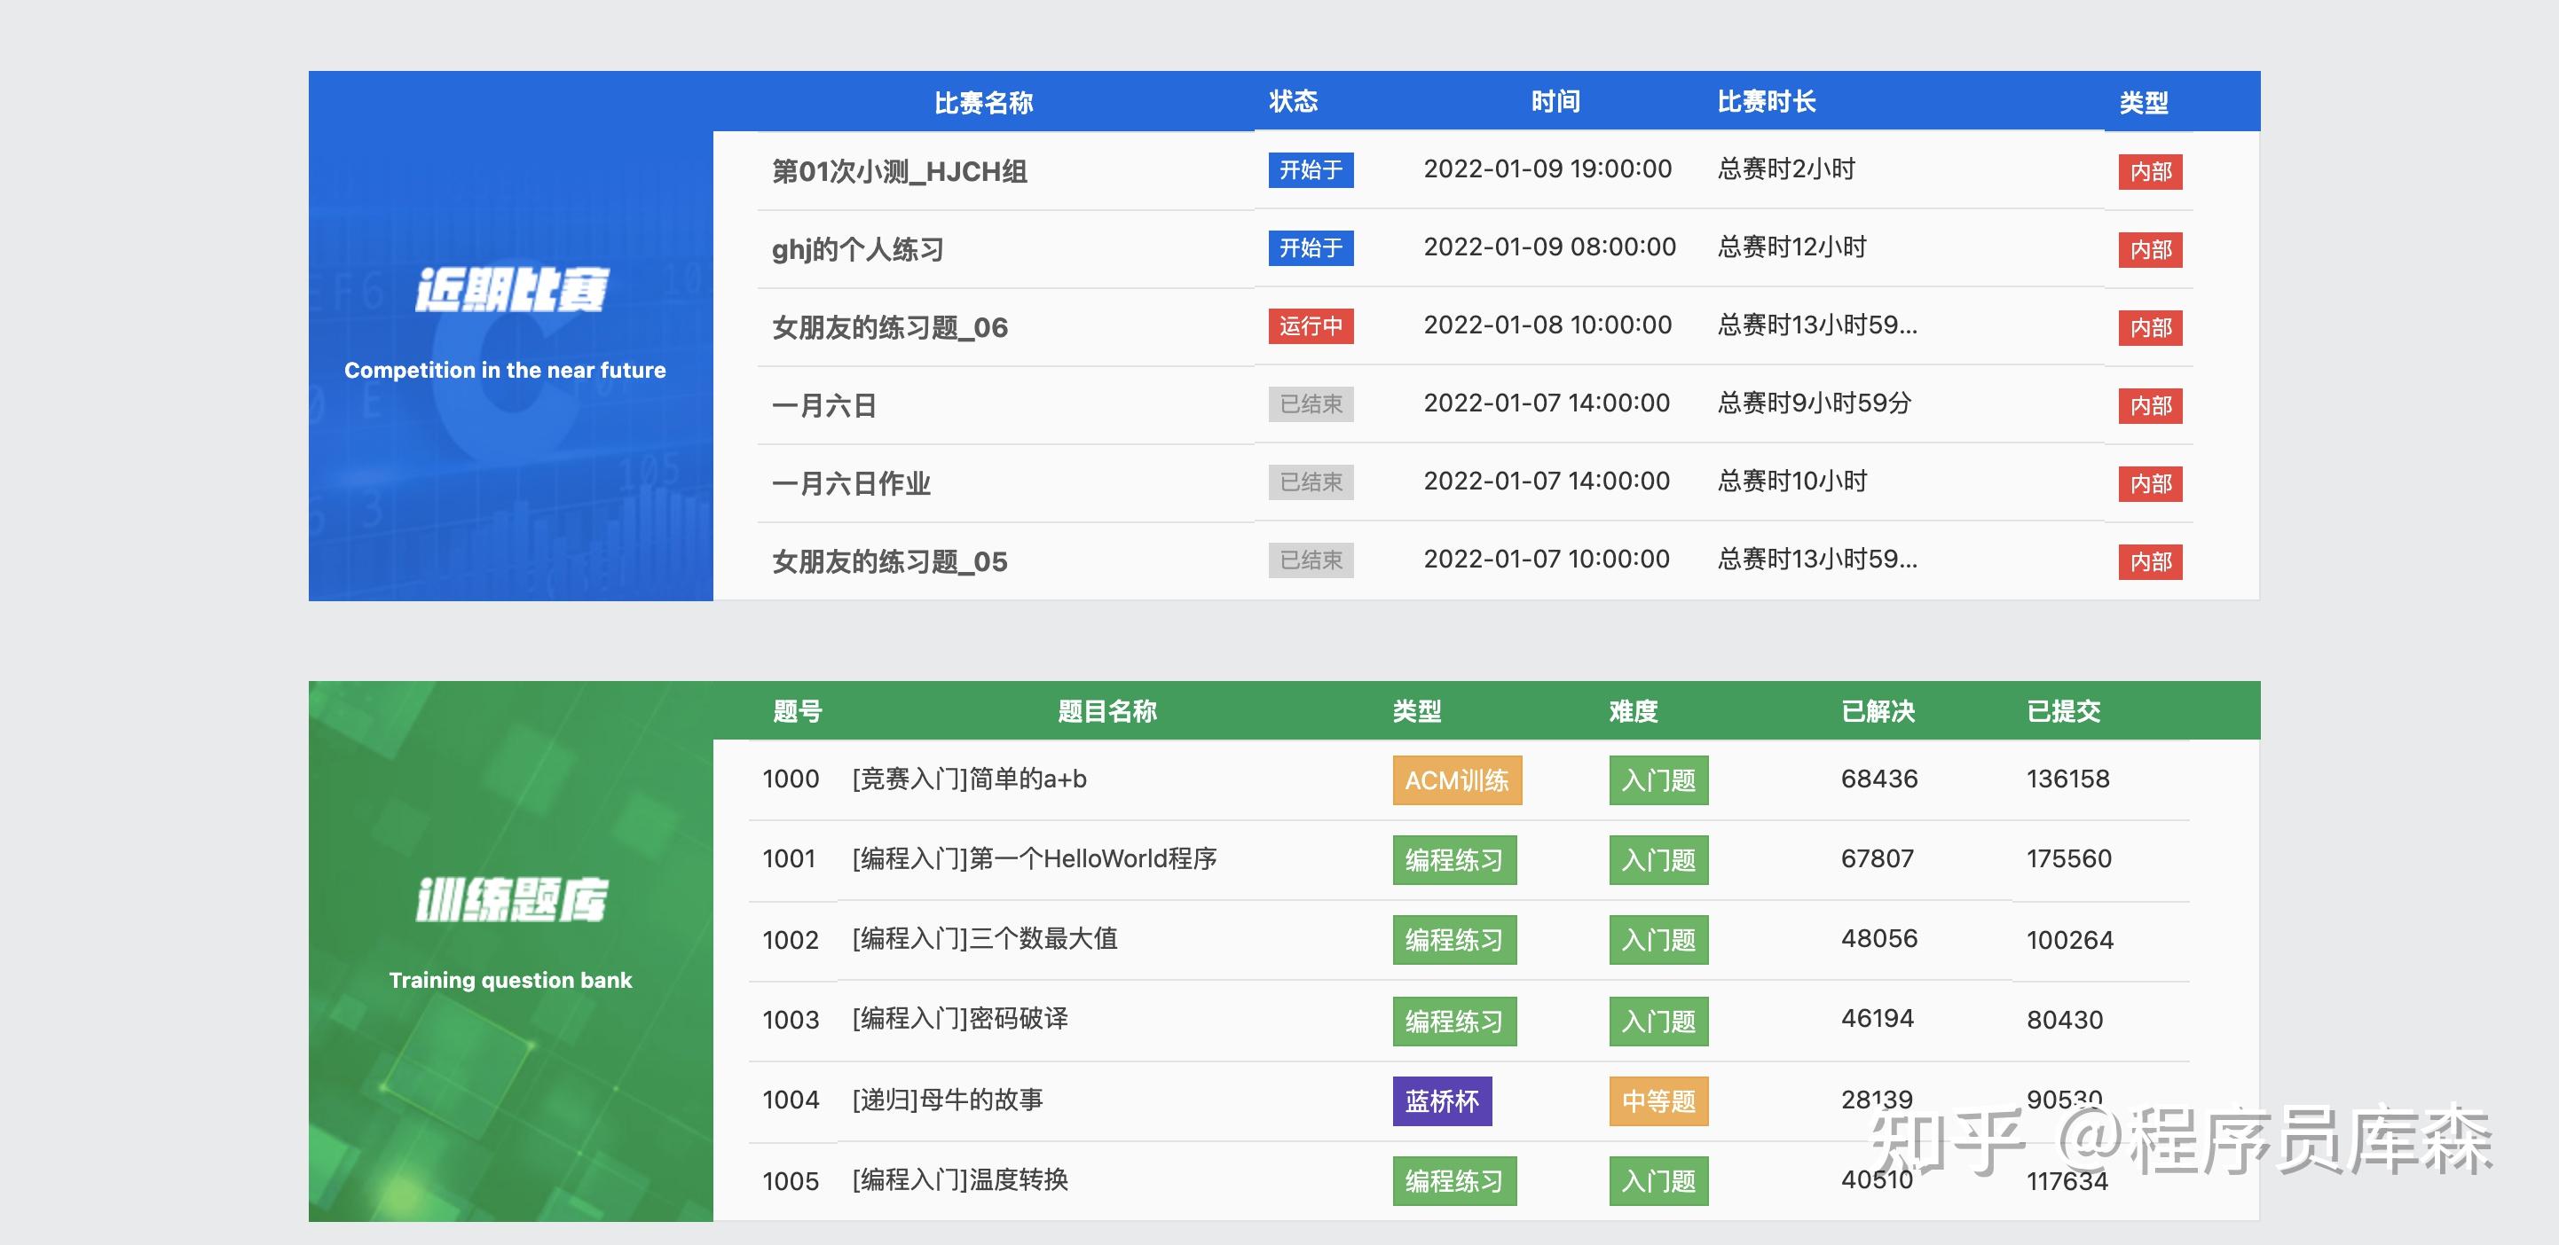The width and height of the screenshot is (2559, 1245).
Task: Open contest 第01次小测_HJCH组
Action: [899, 172]
